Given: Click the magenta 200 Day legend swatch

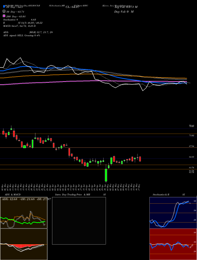Looking at the screenshot, I should (x=4, y=16).
